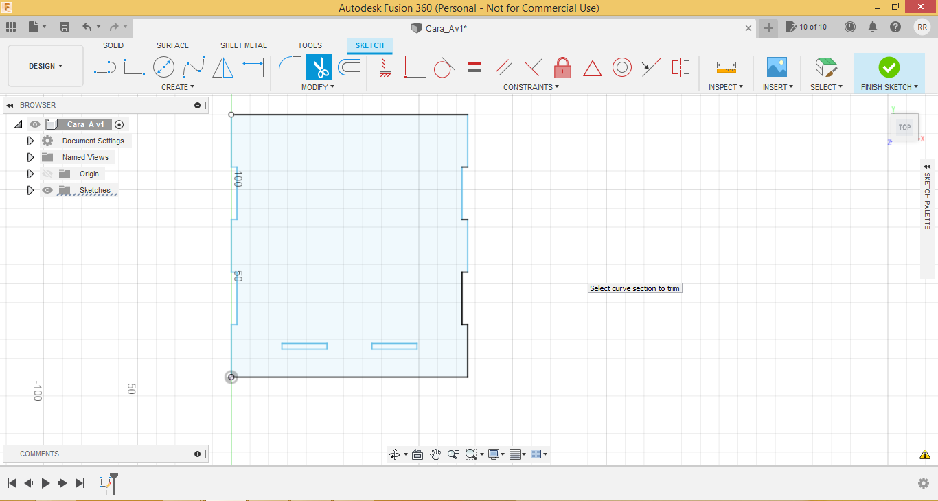Viewport: 938px width, 501px height.
Task: Click the RR user profile button
Action: [922, 27]
